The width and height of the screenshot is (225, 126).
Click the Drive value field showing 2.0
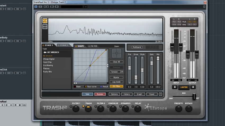136,87
